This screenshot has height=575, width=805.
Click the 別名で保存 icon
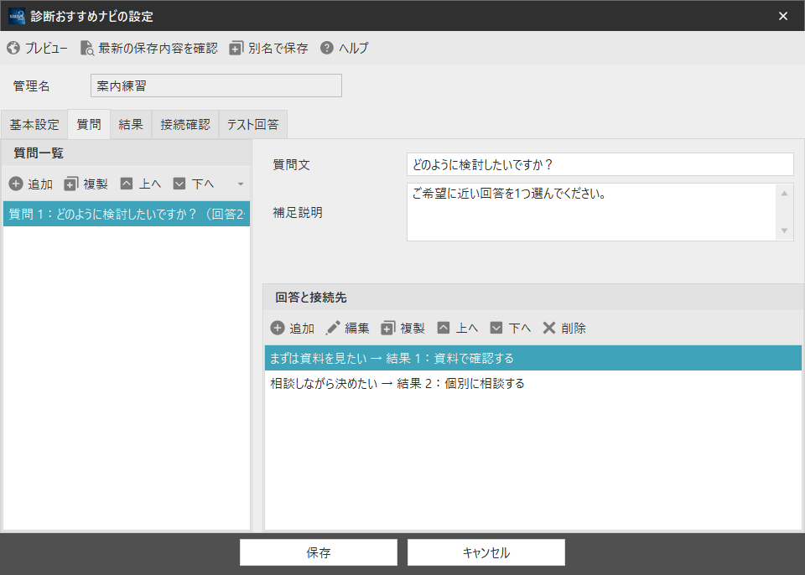pos(236,49)
